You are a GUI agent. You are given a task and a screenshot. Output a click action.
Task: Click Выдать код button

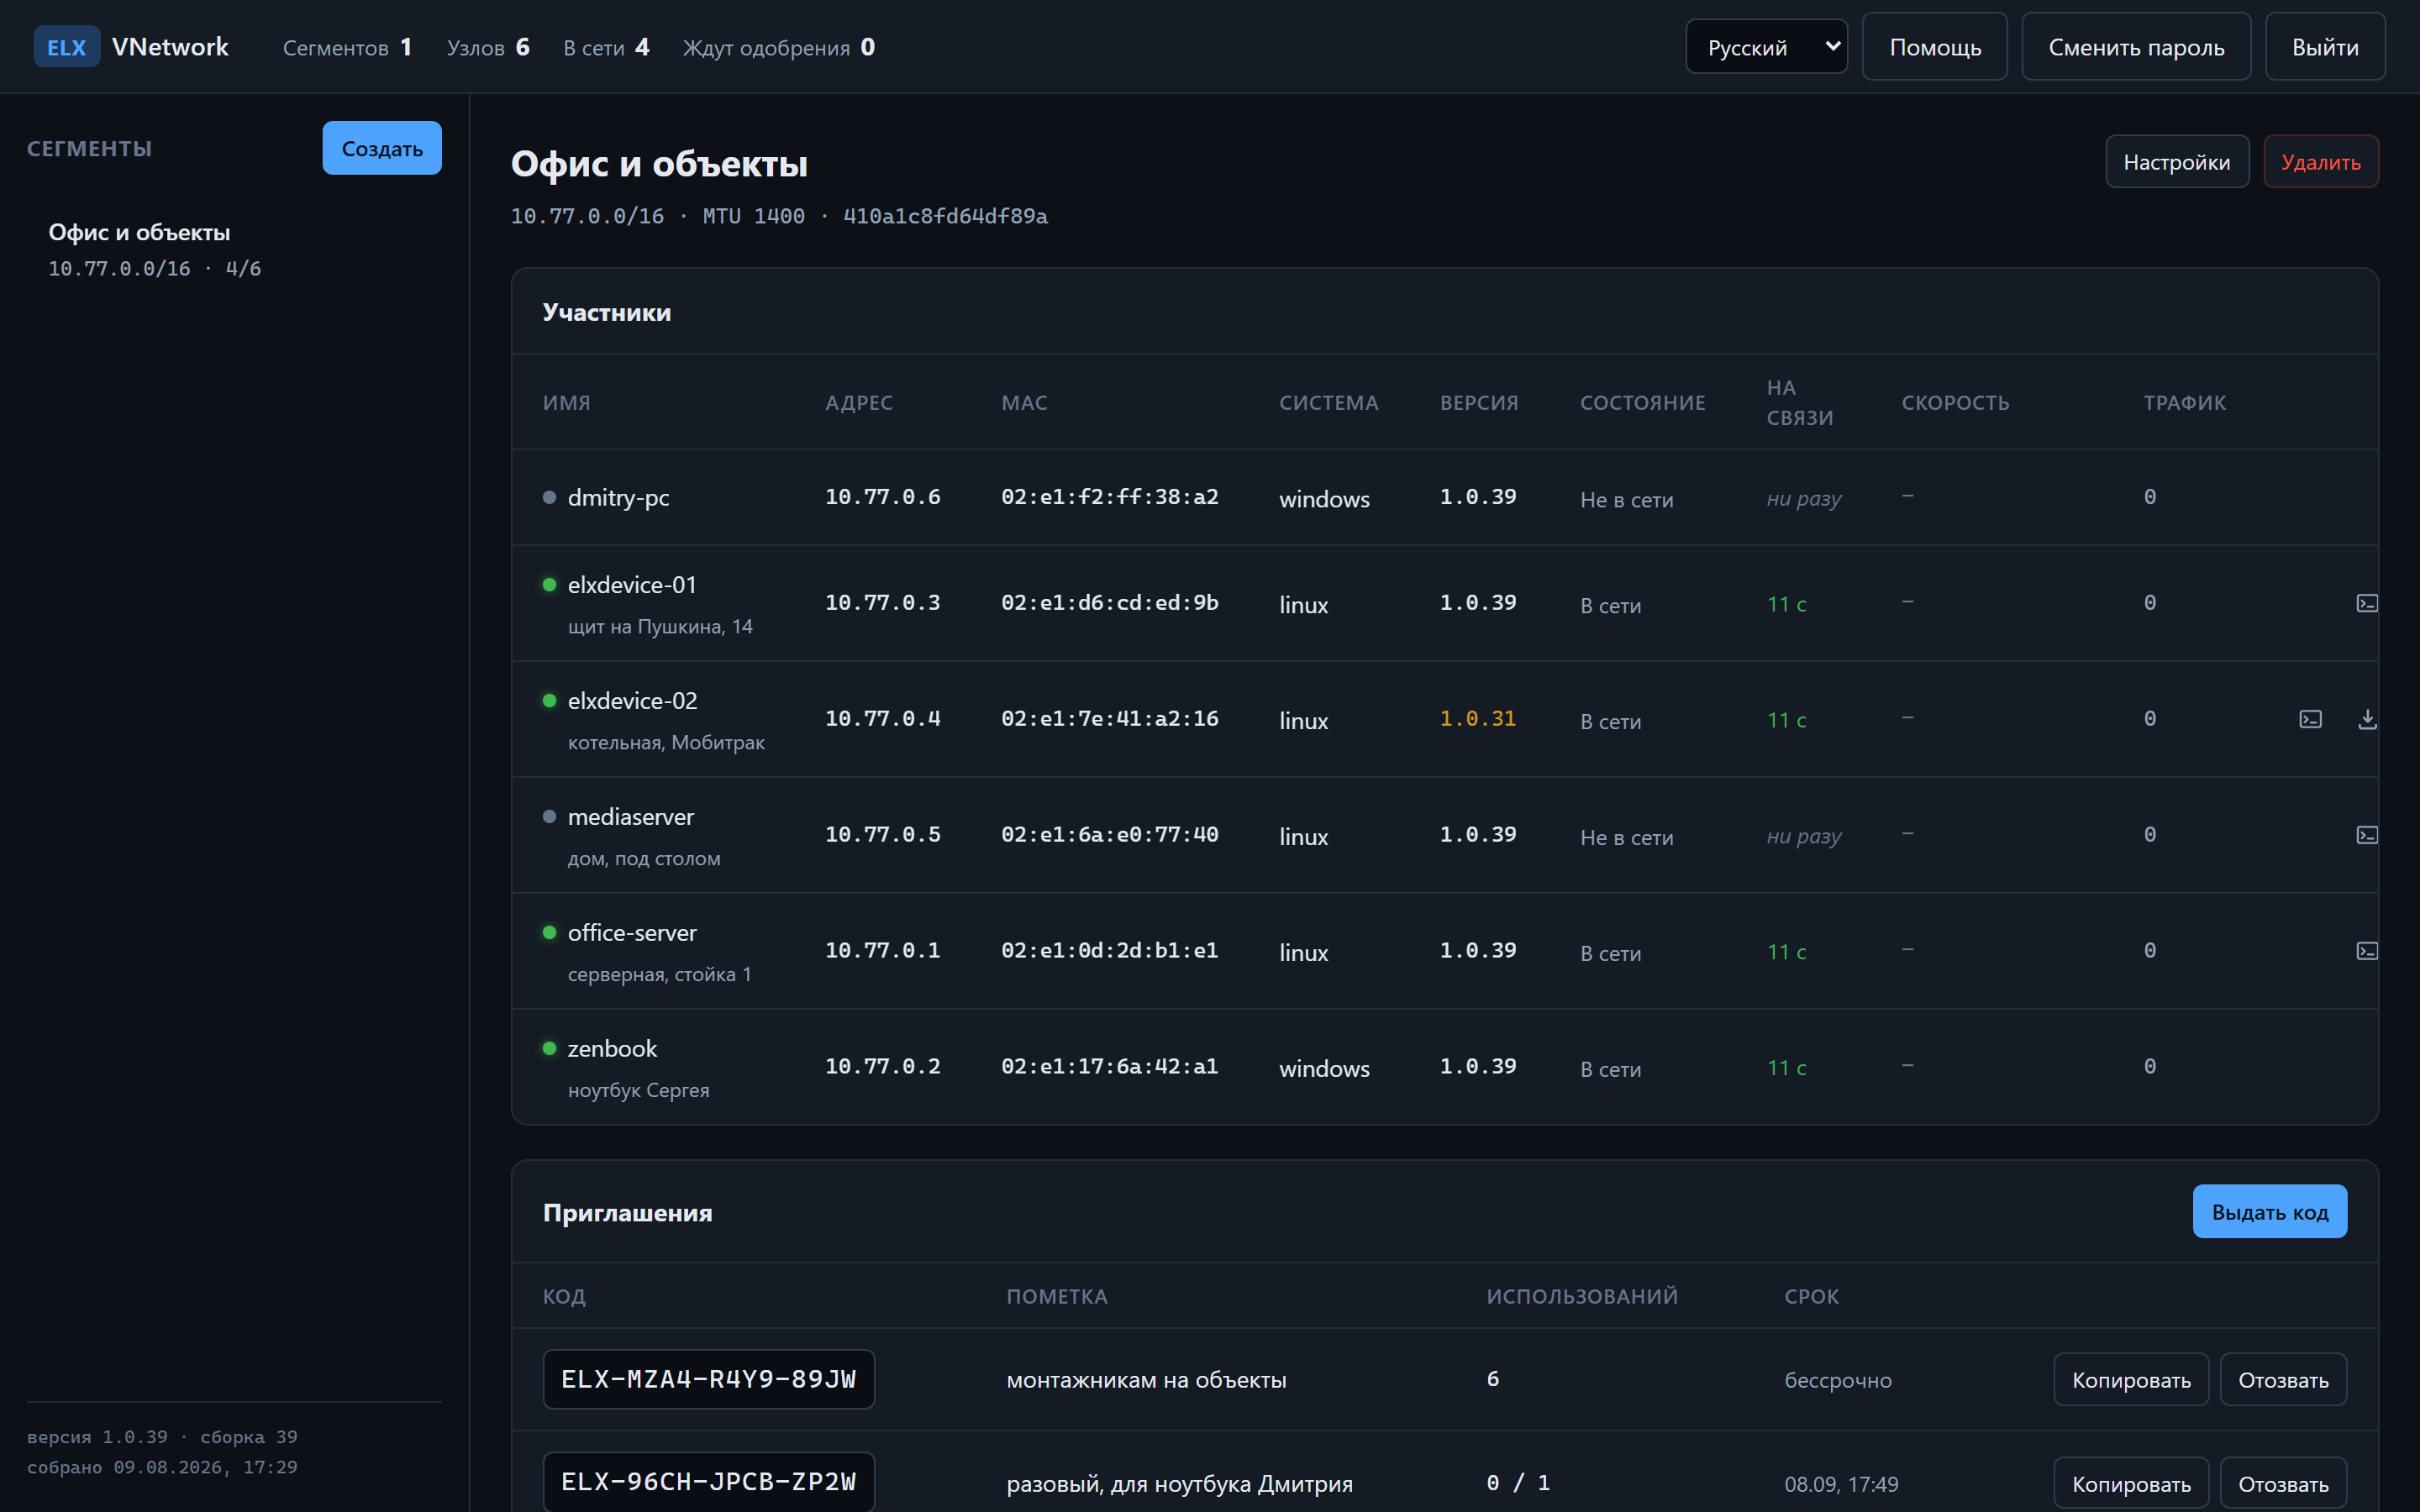point(2270,1212)
